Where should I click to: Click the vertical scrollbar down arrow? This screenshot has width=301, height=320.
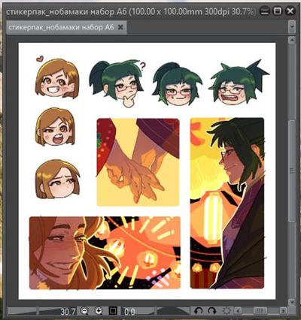pos(291,302)
